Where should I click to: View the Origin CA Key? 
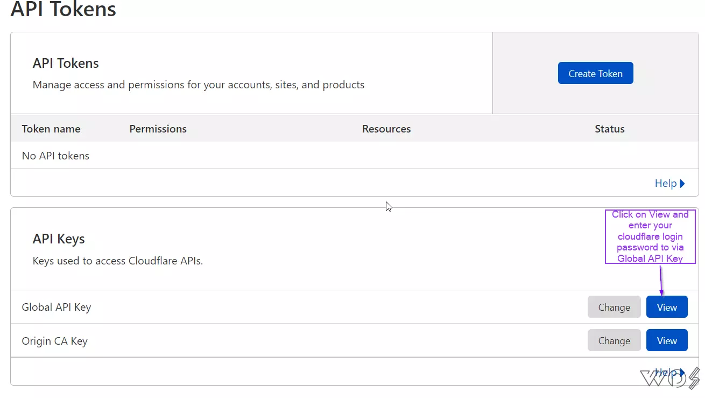pyautogui.click(x=667, y=340)
